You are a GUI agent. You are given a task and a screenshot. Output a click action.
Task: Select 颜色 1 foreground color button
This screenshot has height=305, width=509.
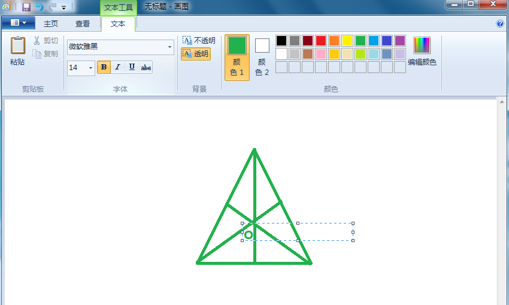coord(237,58)
